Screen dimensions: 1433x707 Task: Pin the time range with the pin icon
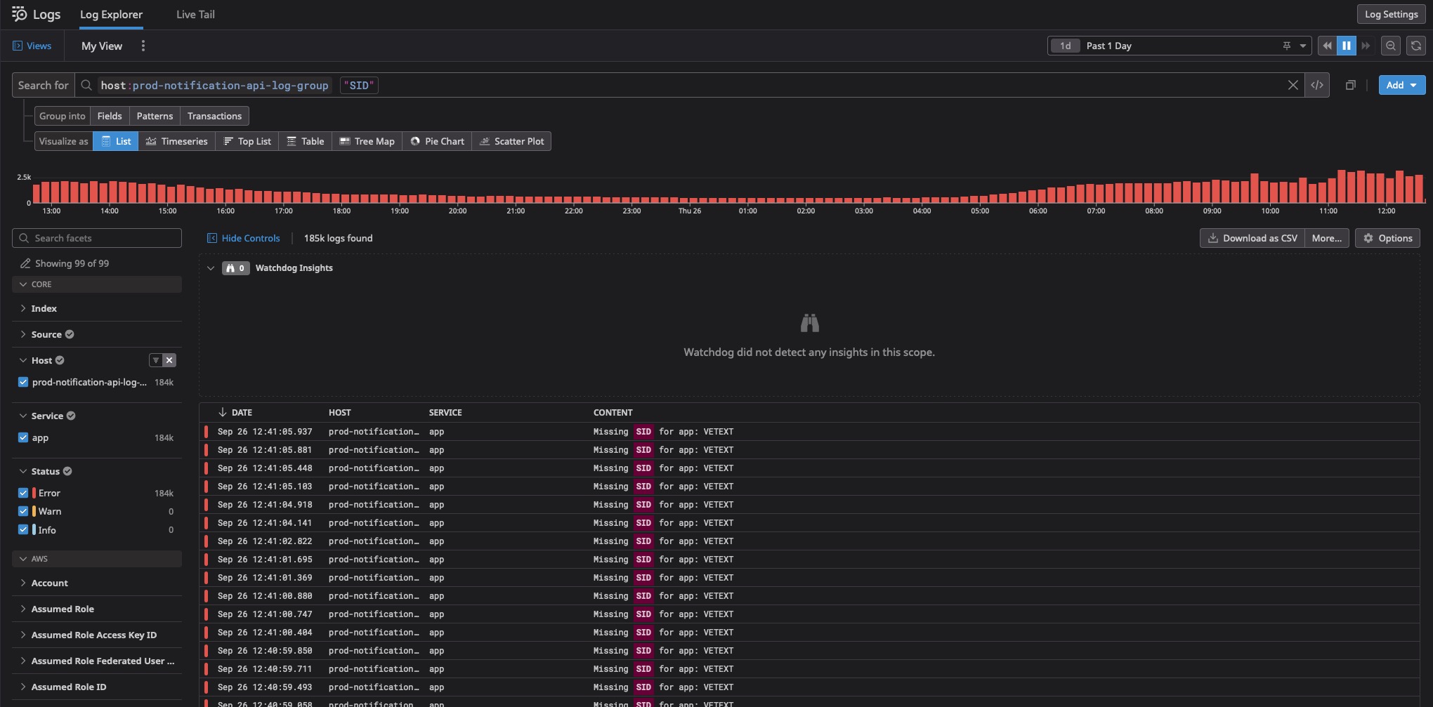(x=1287, y=46)
